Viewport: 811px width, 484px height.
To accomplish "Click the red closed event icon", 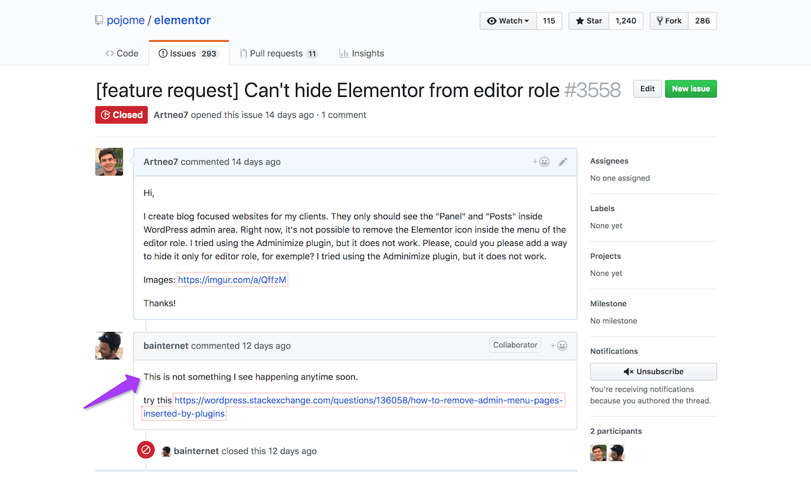I will tap(146, 450).
